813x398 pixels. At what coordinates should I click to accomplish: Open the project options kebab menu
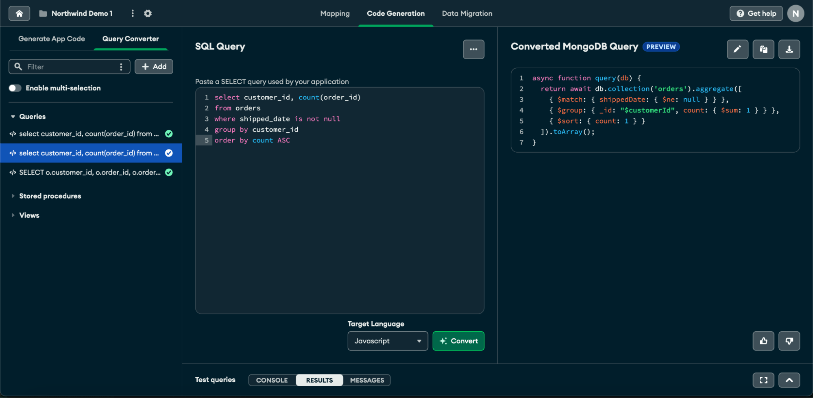click(133, 13)
